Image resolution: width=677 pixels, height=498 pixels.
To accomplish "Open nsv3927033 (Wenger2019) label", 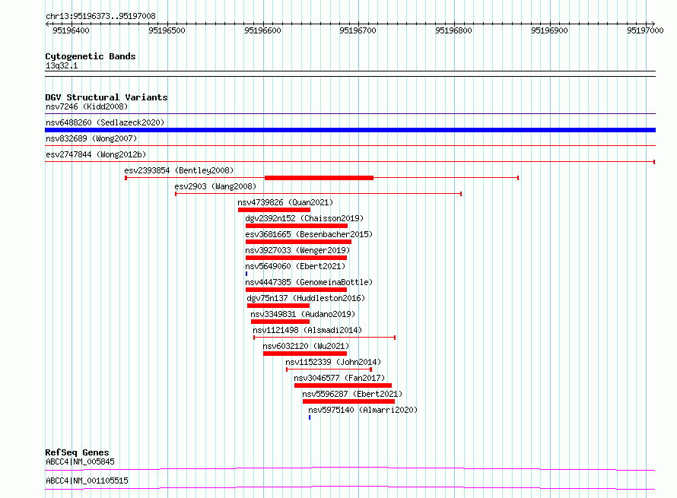I will [297, 250].
